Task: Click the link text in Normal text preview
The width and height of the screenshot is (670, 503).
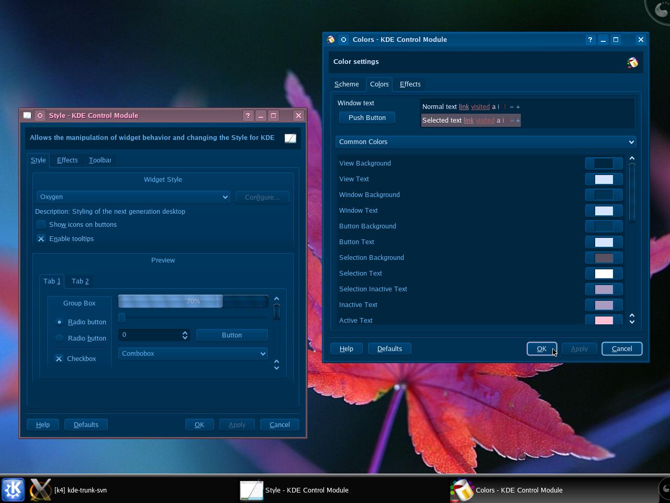Action: coord(464,106)
